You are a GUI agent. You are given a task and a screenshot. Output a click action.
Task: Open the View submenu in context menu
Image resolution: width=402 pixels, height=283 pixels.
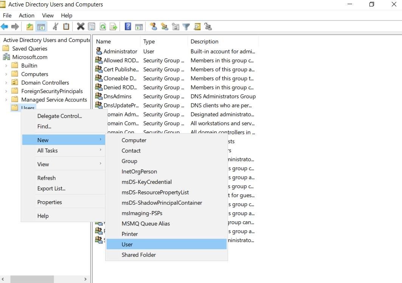click(63, 164)
